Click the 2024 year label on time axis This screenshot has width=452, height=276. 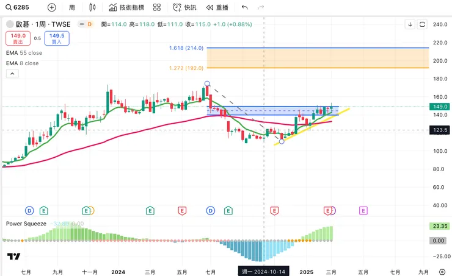point(118,272)
